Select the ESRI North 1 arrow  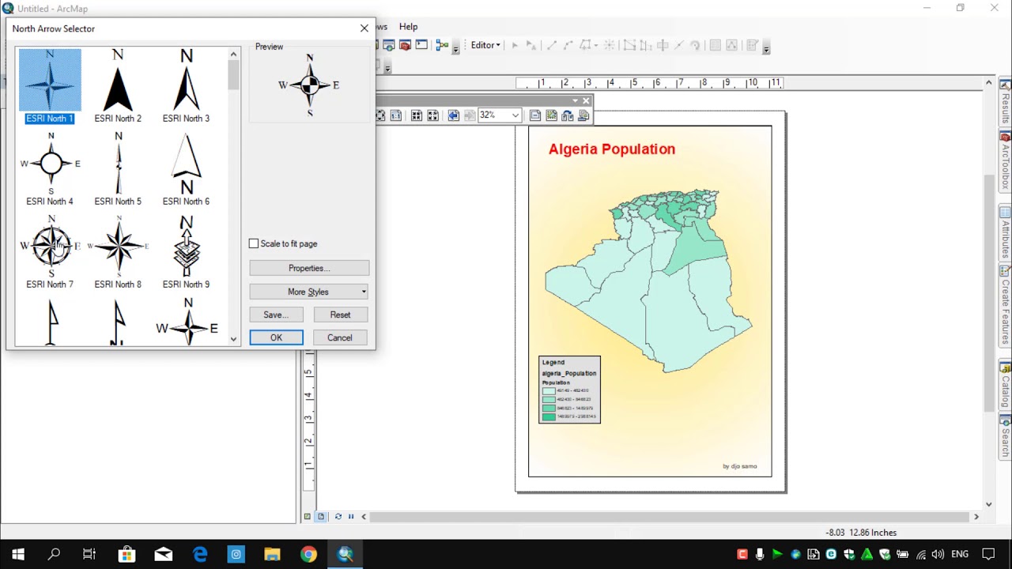(50, 86)
